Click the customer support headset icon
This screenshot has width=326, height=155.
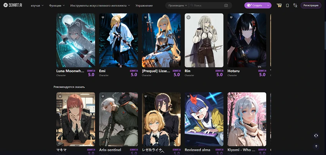pyautogui.click(x=316, y=136)
